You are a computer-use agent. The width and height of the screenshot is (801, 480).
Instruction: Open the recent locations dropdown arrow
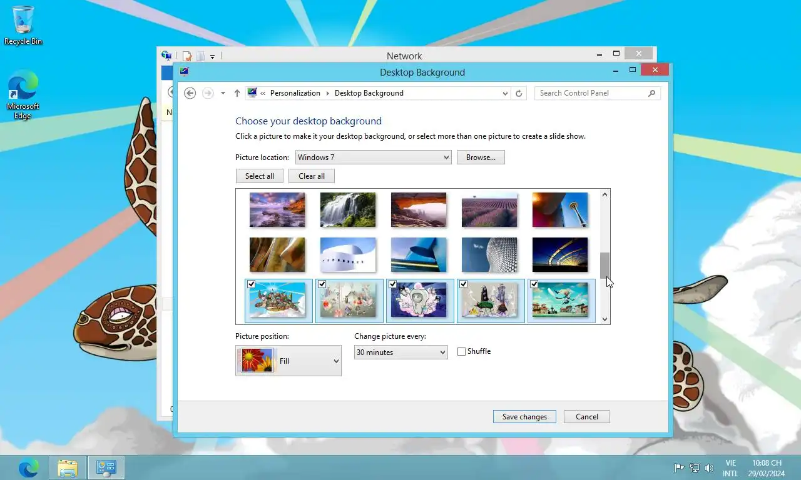coord(223,93)
